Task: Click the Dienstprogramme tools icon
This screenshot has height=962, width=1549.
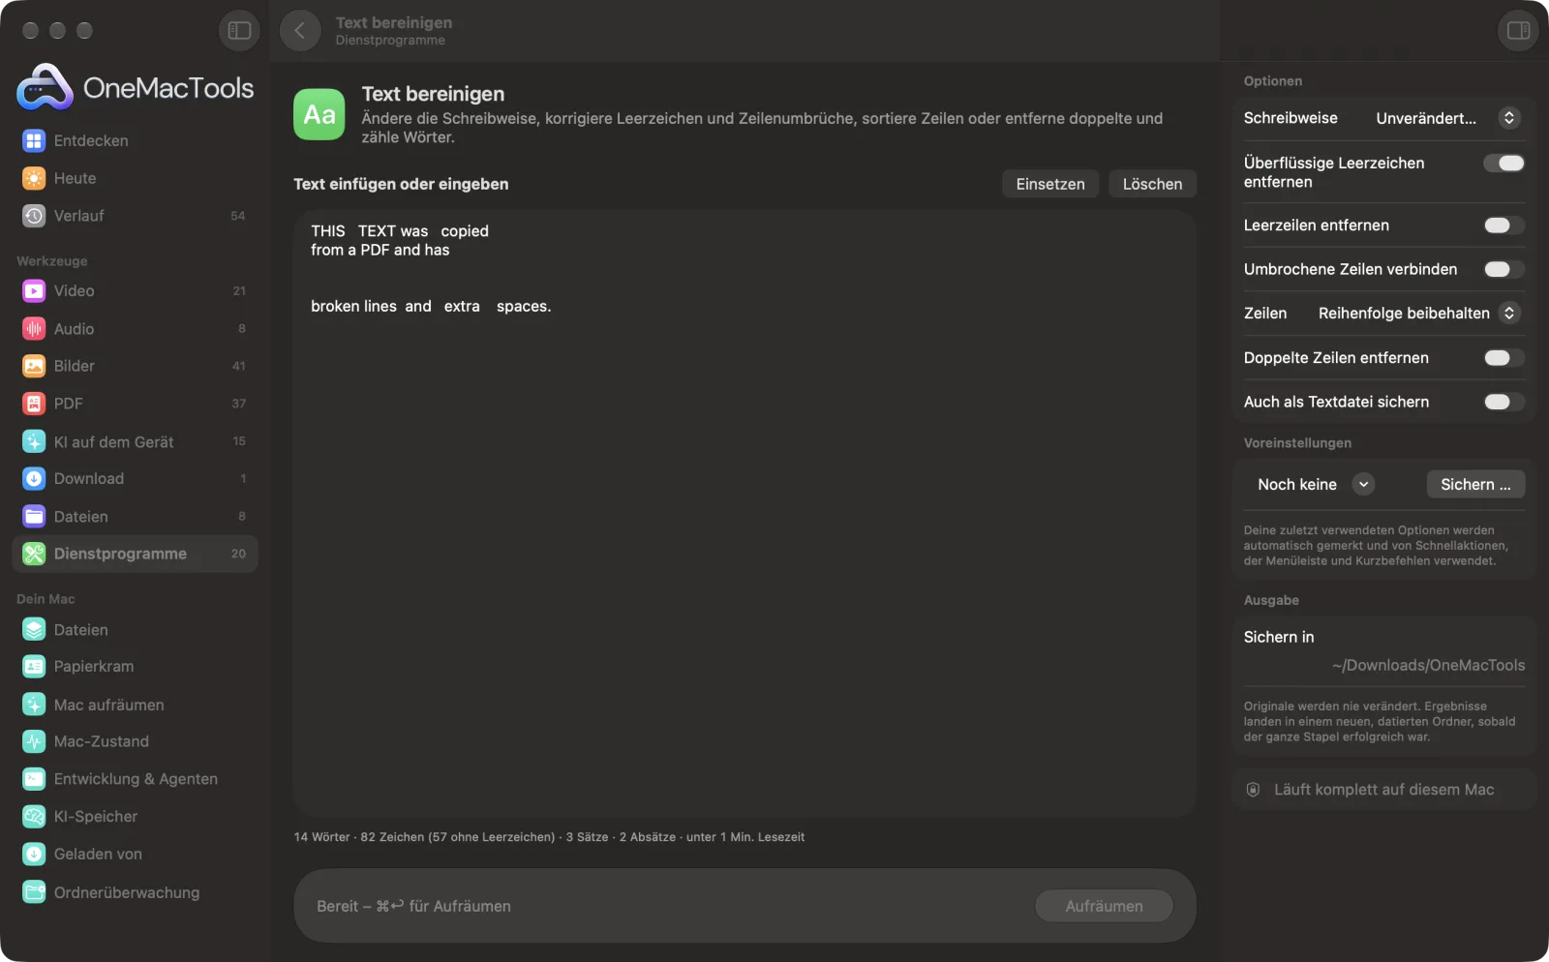Action: pyautogui.click(x=34, y=555)
